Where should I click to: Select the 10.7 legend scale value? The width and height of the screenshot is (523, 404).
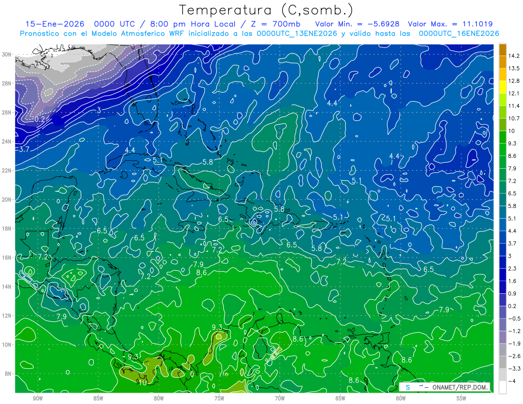[x=514, y=119]
